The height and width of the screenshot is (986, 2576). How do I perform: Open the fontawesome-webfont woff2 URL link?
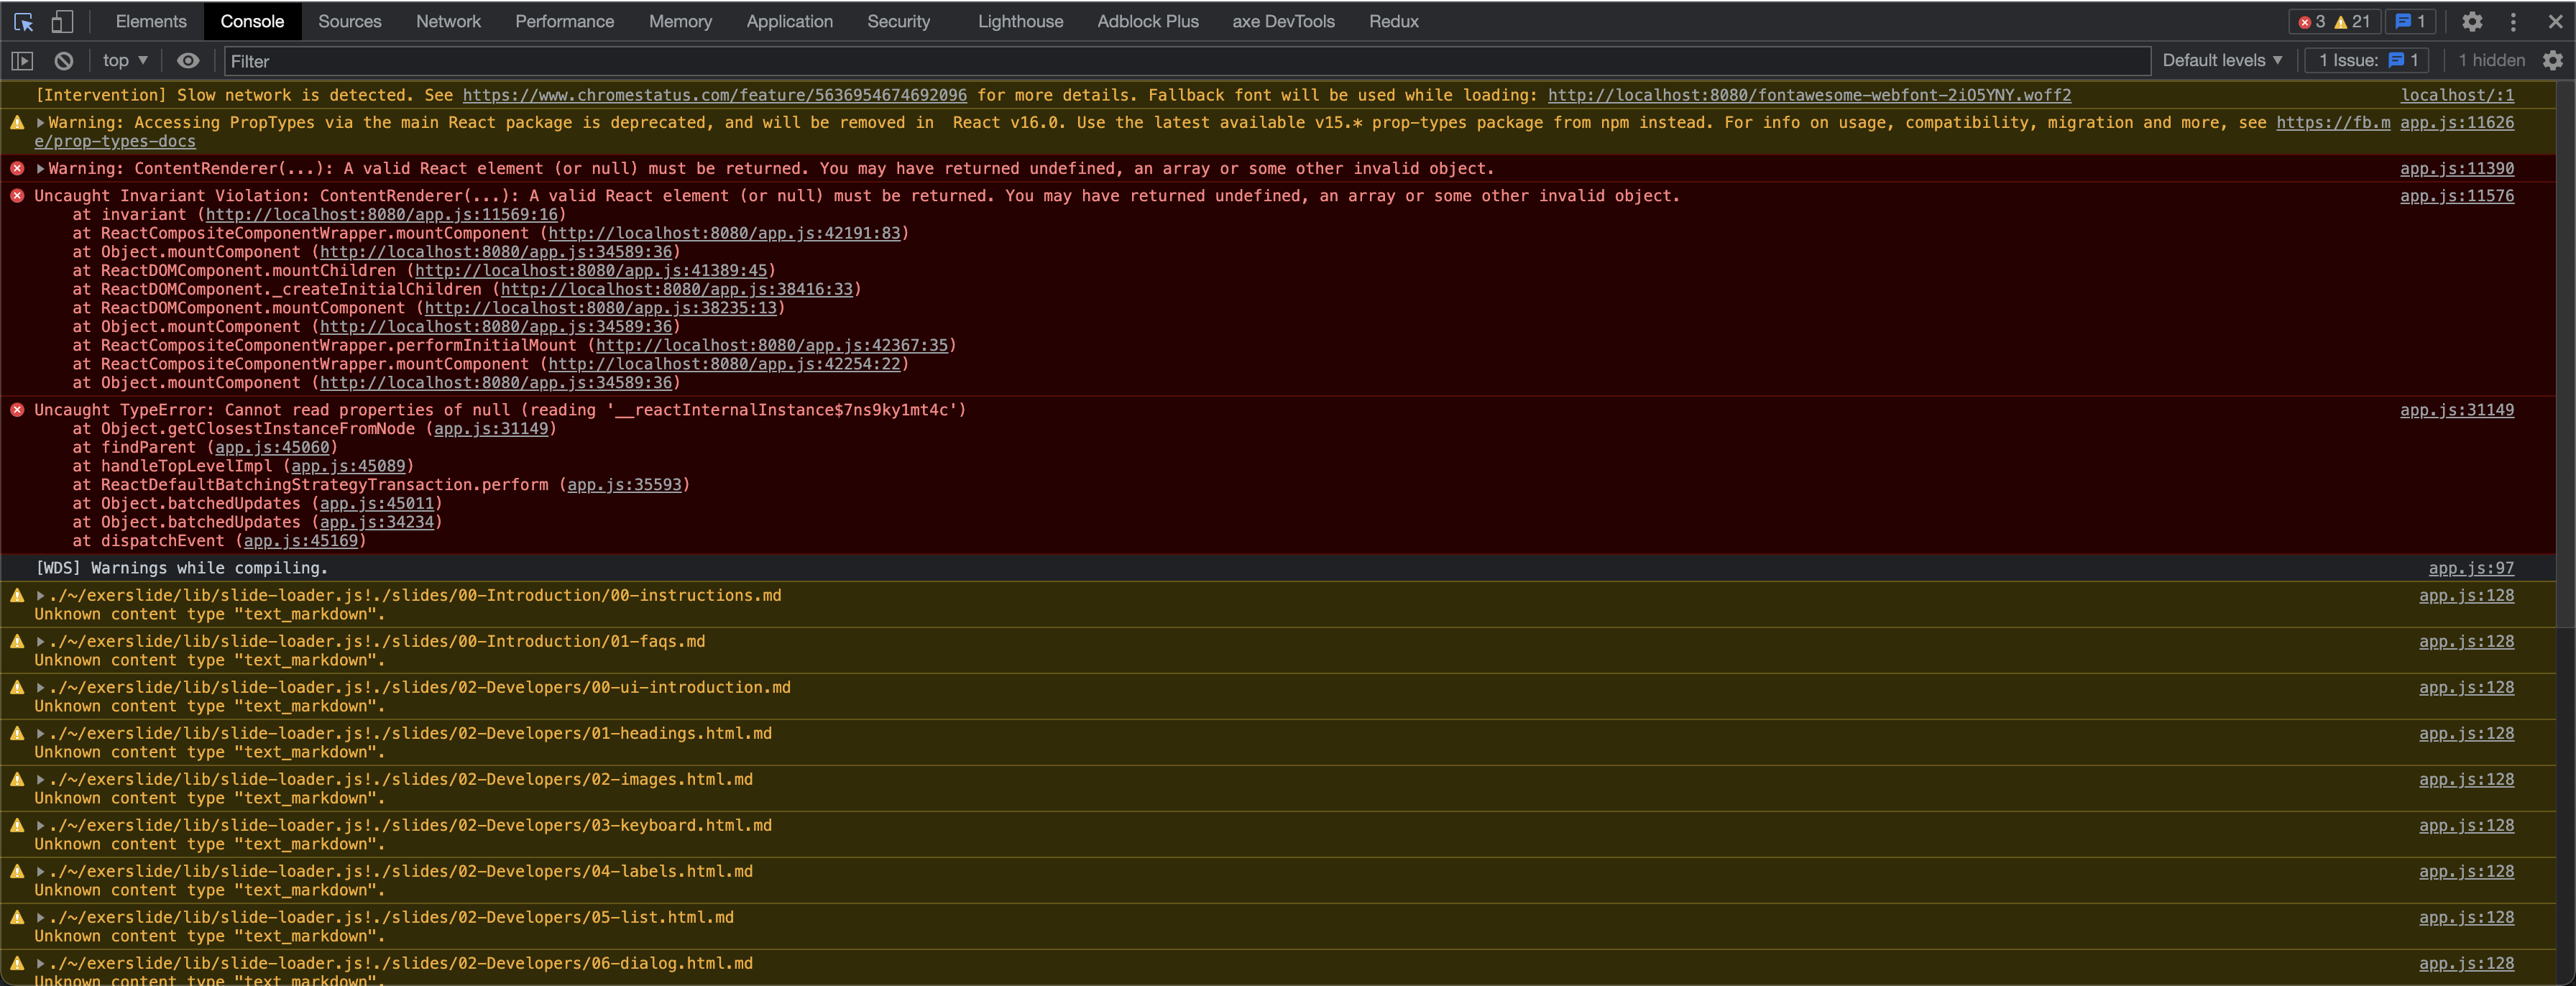click(1809, 95)
